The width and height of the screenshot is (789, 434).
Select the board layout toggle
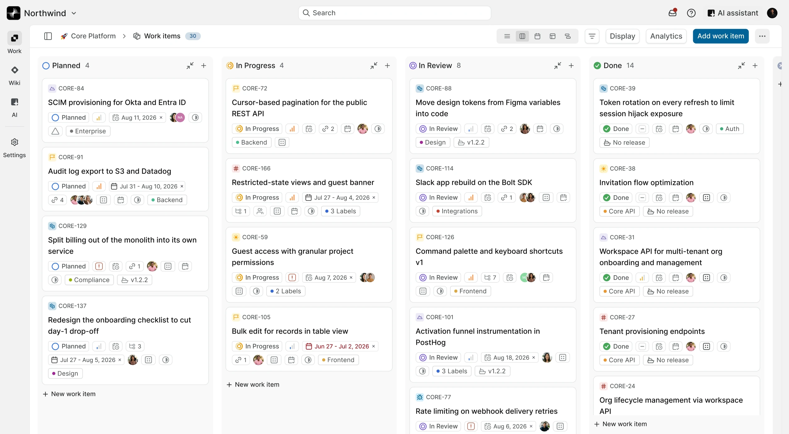[x=522, y=36]
